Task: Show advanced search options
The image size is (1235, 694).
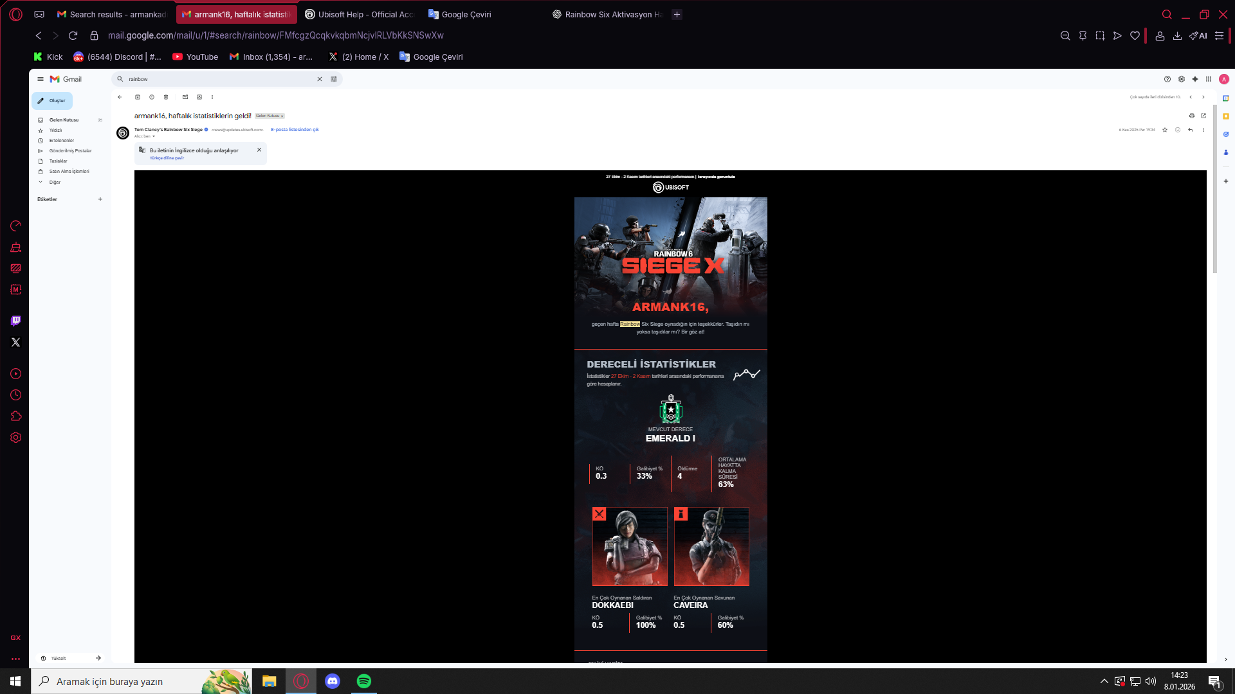Action: coord(334,79)
